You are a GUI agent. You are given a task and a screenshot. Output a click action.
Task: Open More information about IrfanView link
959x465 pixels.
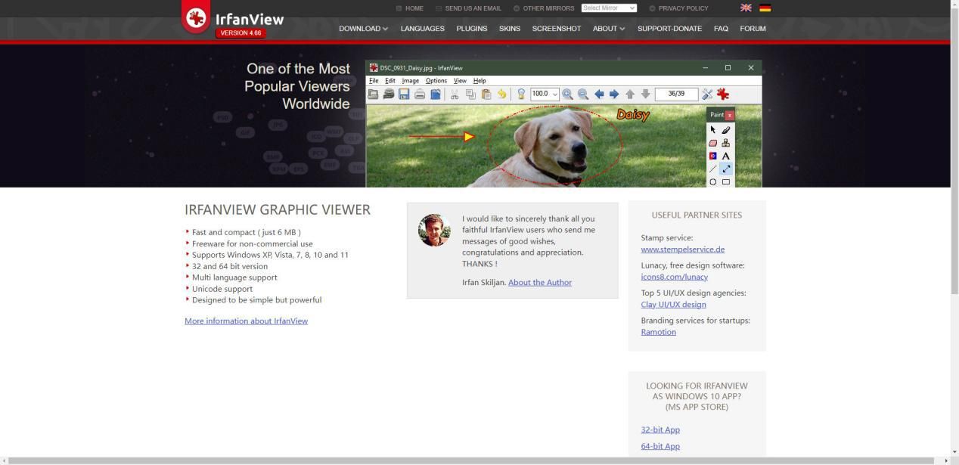click(246, 321)
